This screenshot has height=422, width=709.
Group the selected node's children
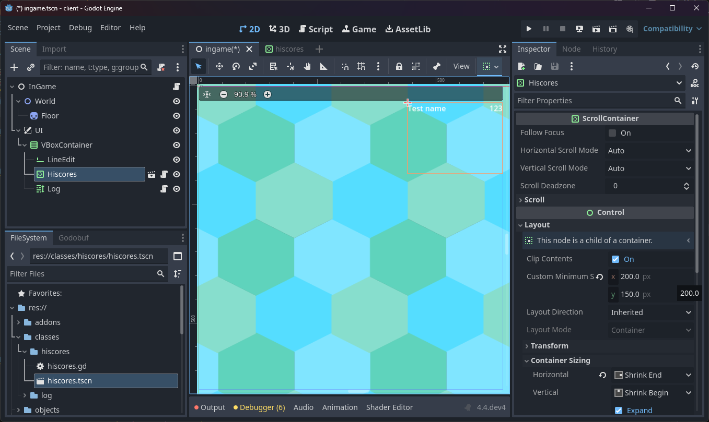[x=416, y=66]
